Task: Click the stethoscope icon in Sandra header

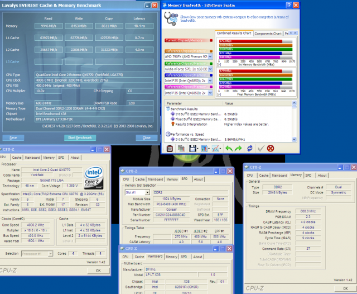Action: pos(171,18)
